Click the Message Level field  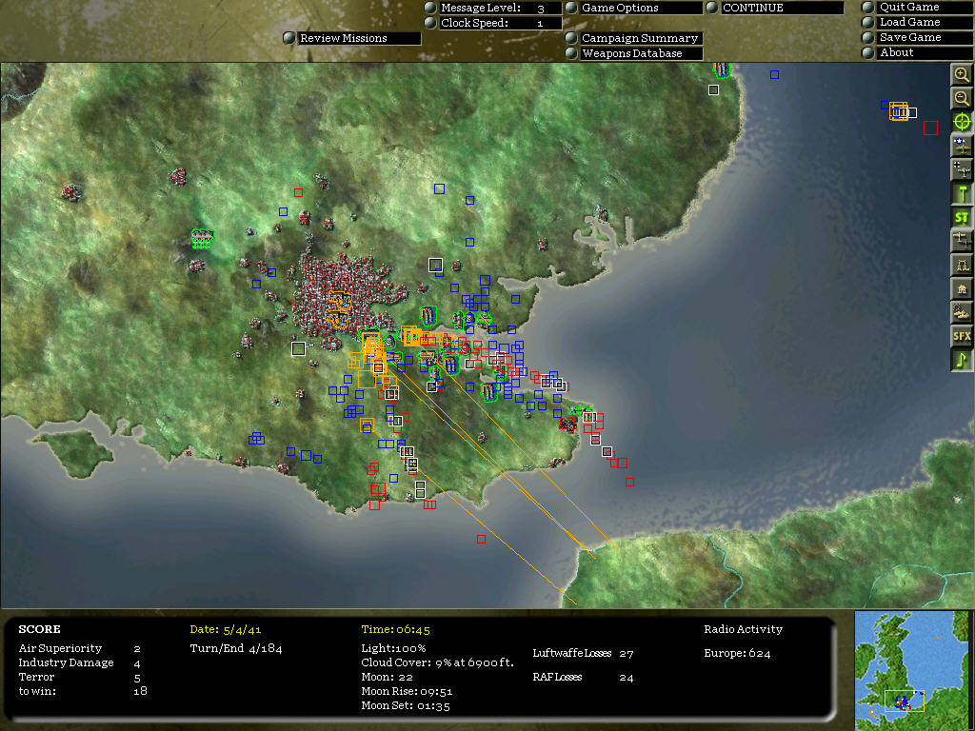[x=500, y=8]
